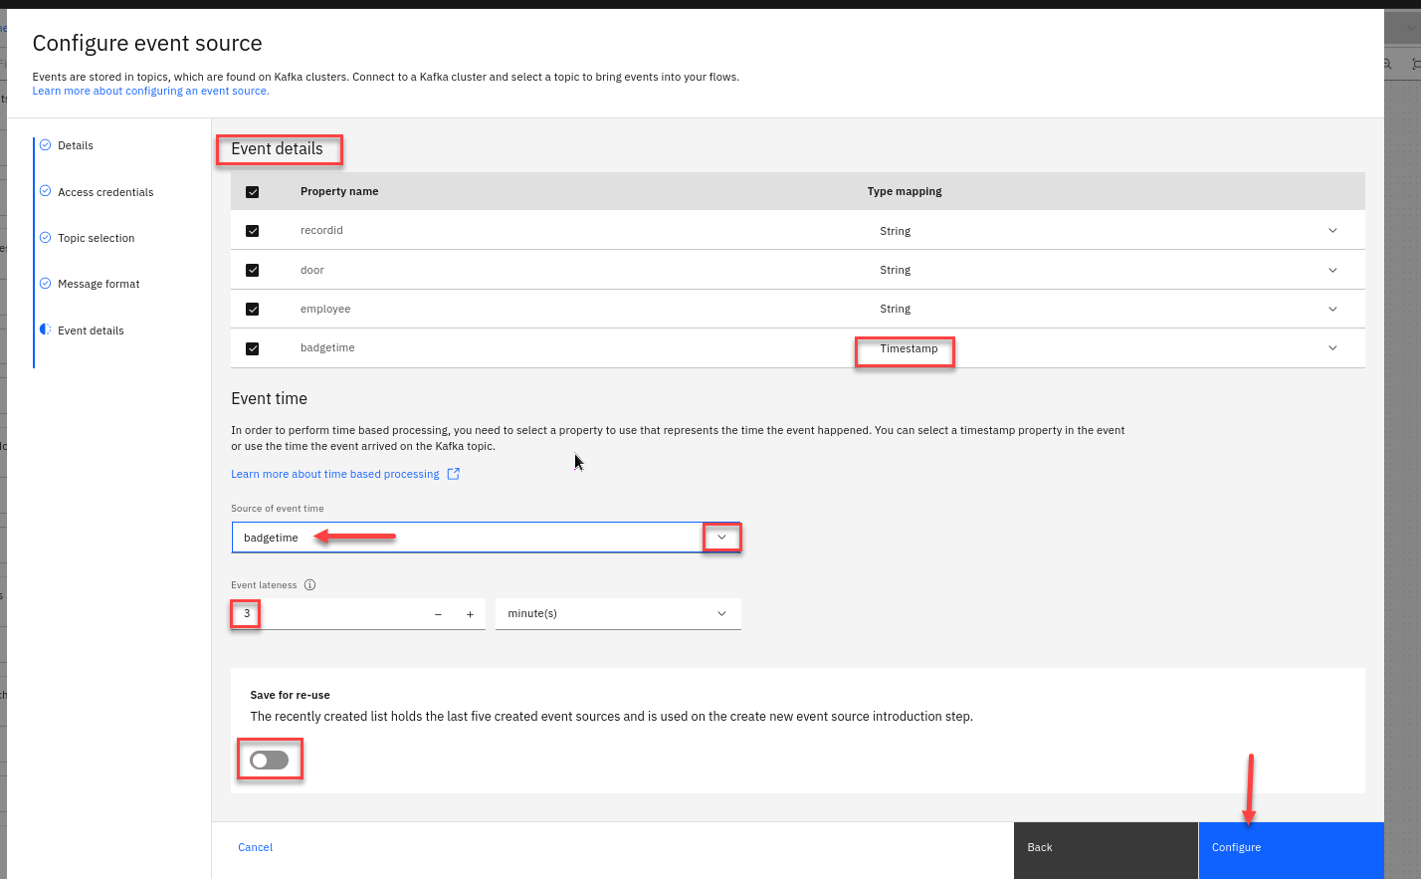The width and height of the screenshot is (1421, 879).
Task: Uncheck the recordid property checkbox
Action: (x=253, y=231)
